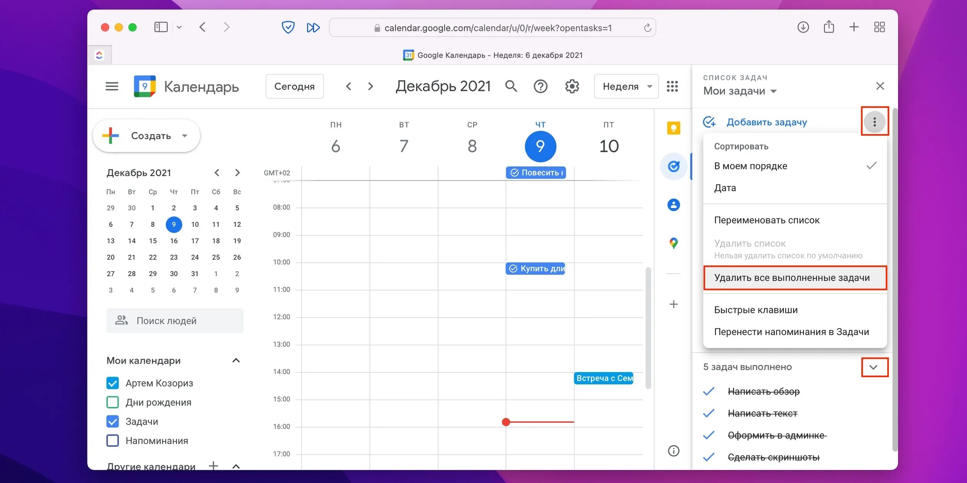Collapse the 5 задач выполнено section
The image size is (967, 483).
(x=873, y=367)
